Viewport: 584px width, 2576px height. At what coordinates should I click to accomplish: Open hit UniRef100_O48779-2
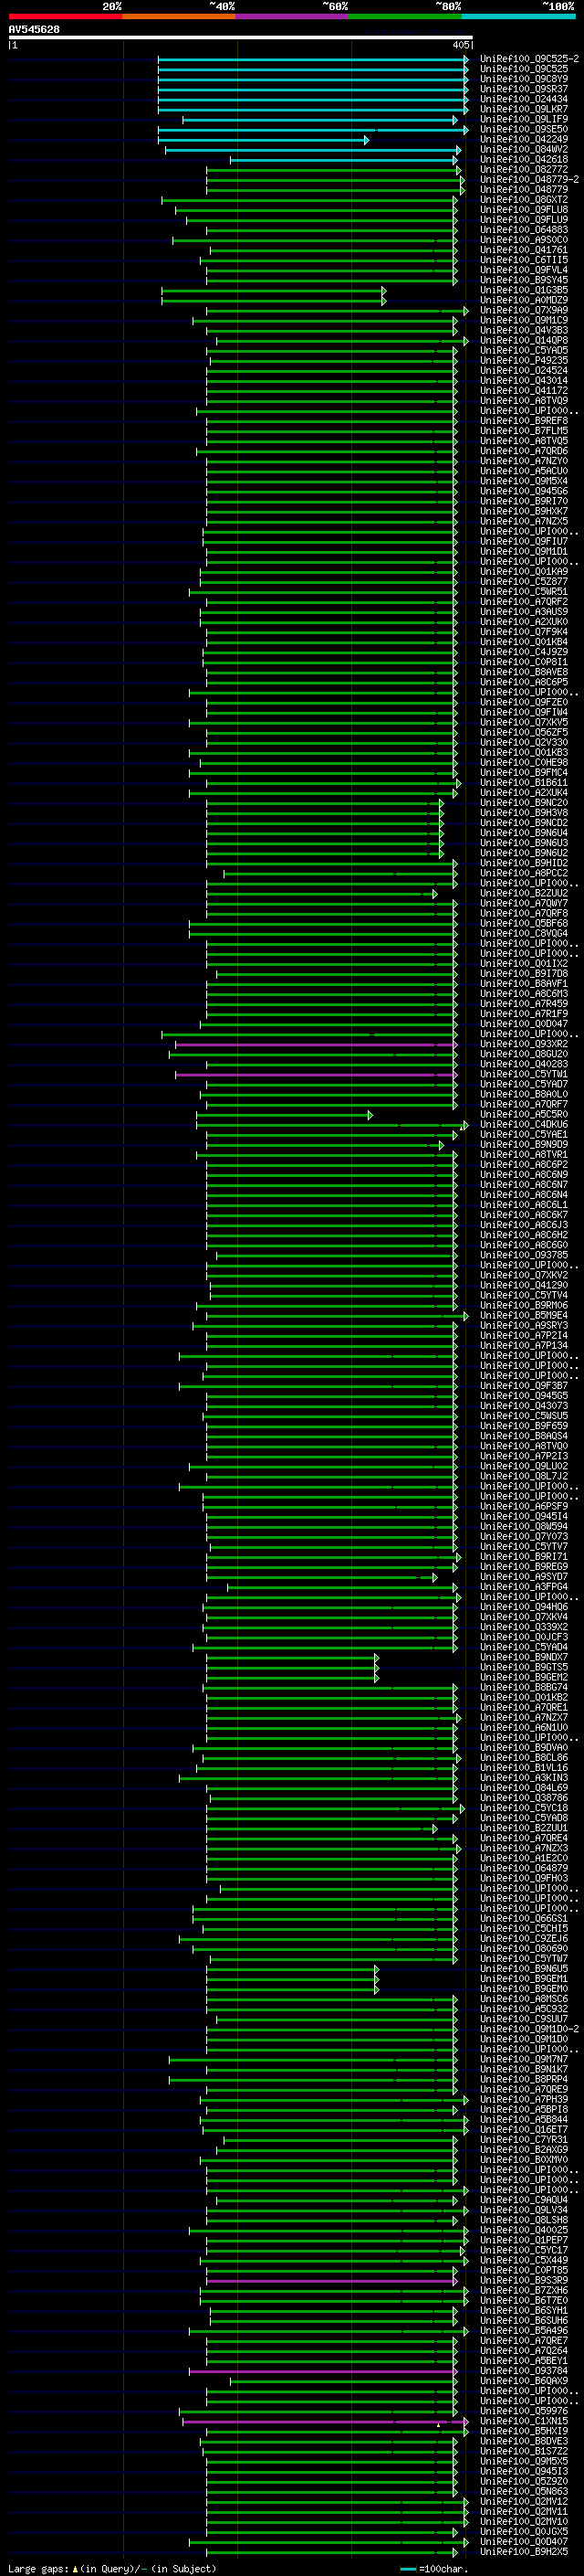[x=529, y=179]
